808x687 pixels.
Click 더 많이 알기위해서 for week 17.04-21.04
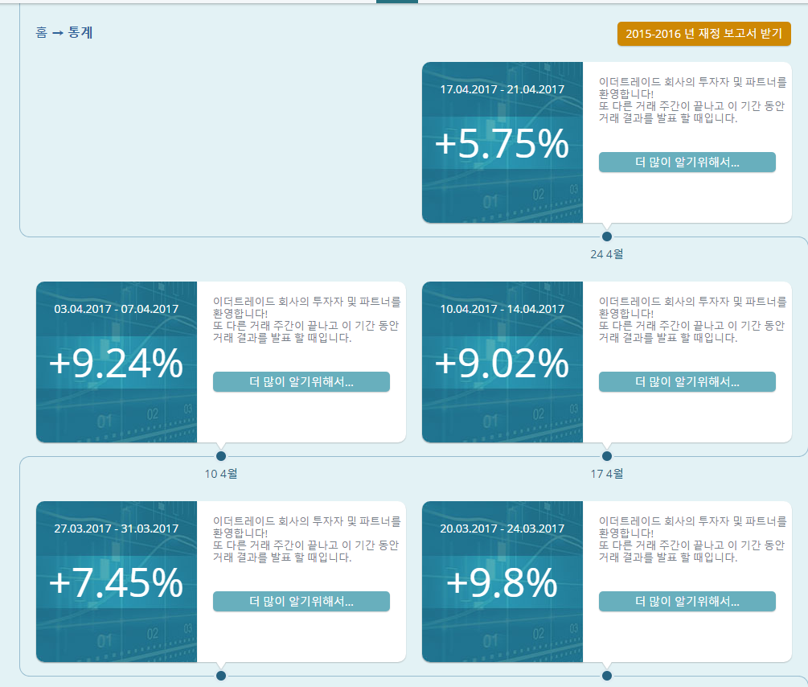pyautogui.click(x=687, y=162)
